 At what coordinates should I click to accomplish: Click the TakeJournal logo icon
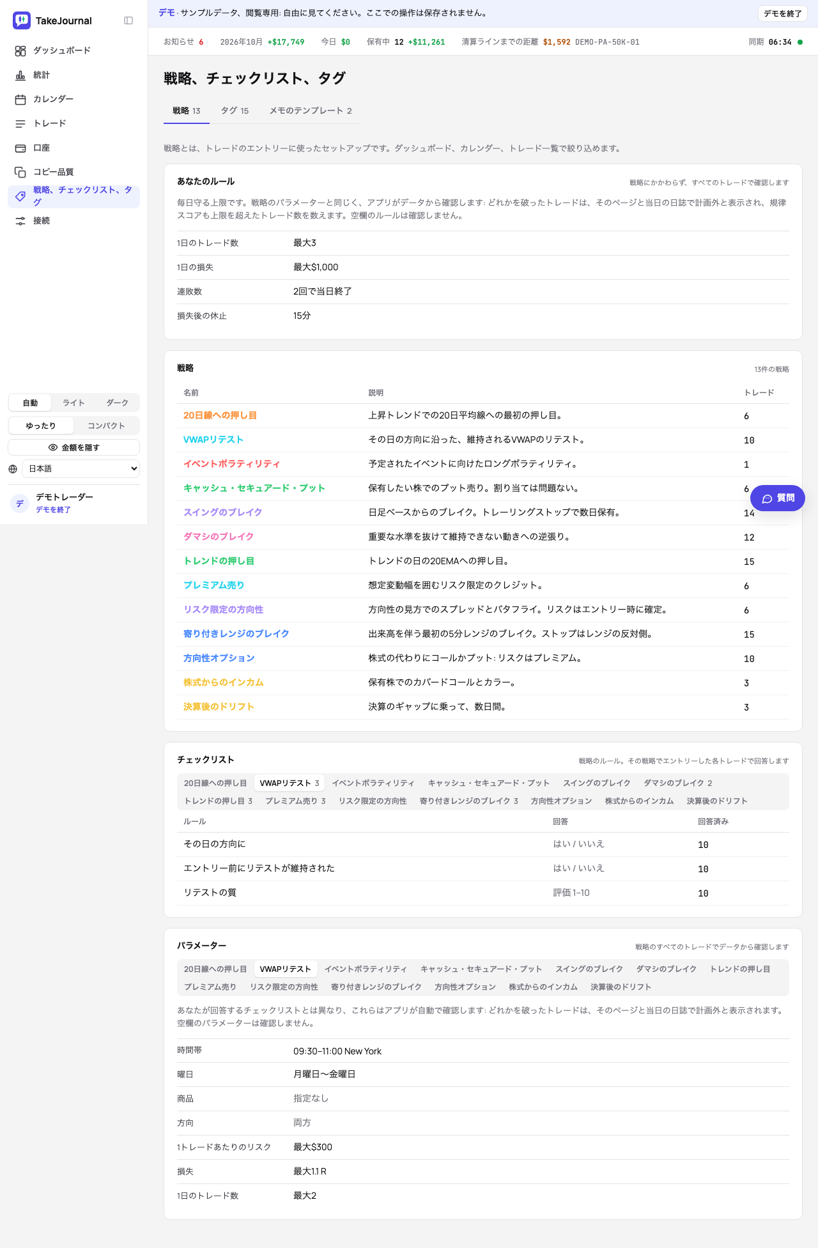[x=22, y=20]
